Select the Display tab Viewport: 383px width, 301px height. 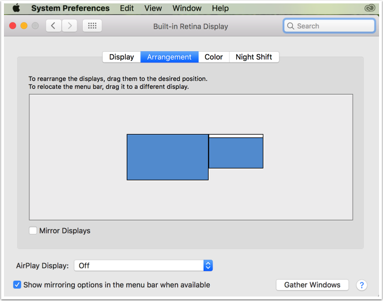pyautogui.click(x=121, y=57)
